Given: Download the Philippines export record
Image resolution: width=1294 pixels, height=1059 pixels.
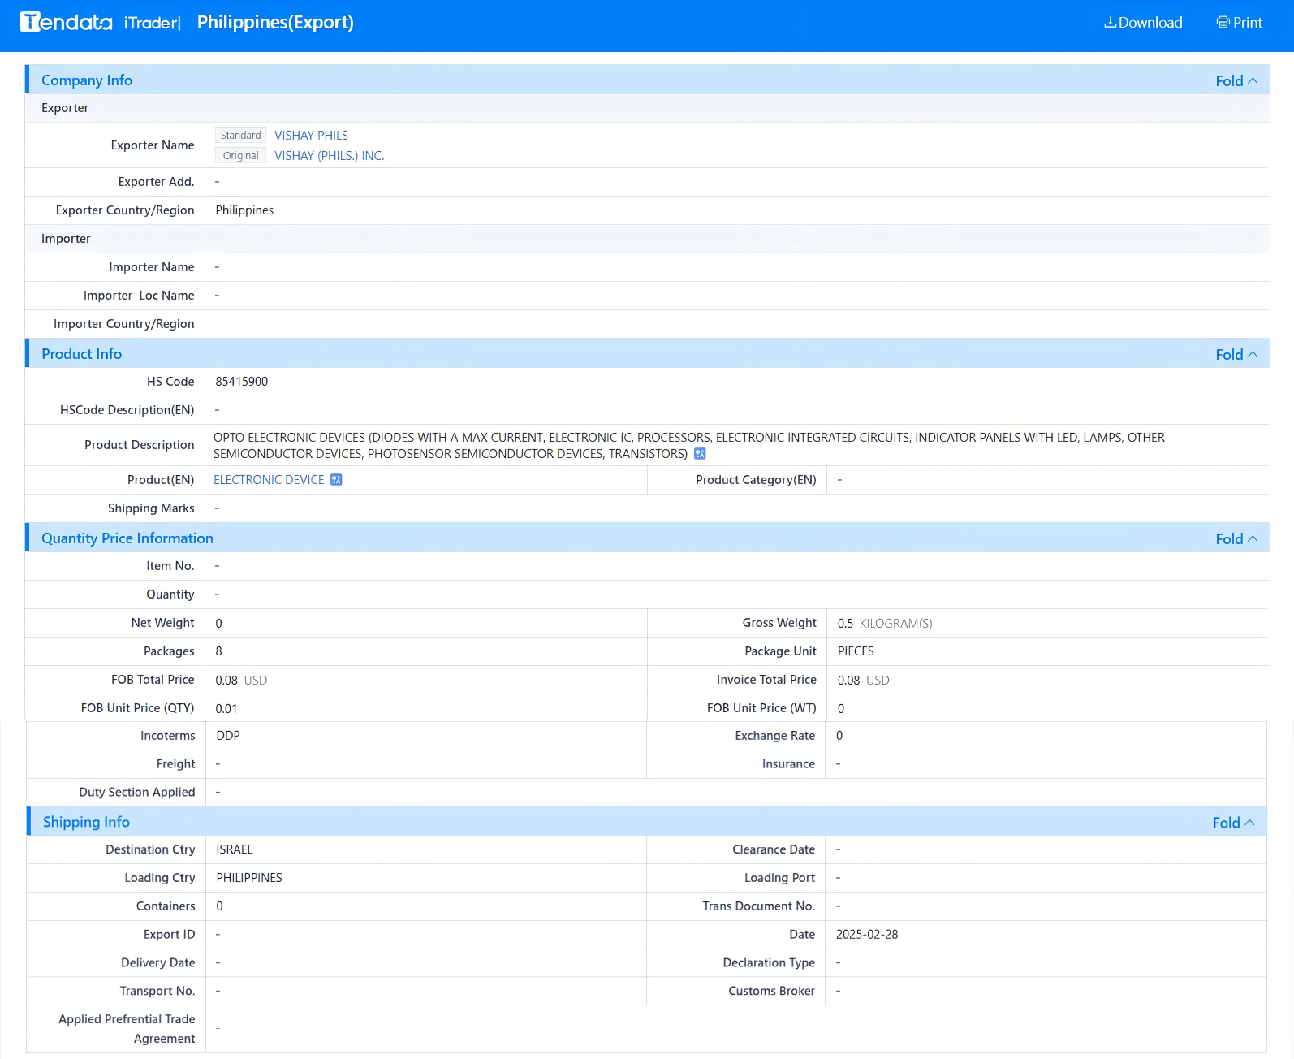Looking at the screenshot, I should pos(1143,23).
